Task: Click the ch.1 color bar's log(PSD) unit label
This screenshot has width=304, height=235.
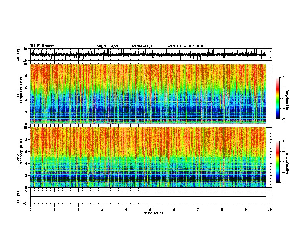Action: 287,100
